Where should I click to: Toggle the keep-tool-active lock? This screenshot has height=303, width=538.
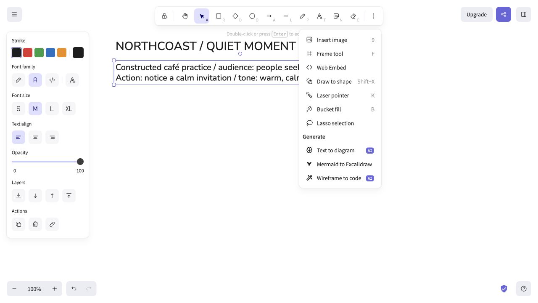[164, 16]
